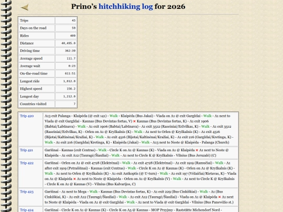Viewport: 283px width, 212px height.
Task: Click the 'Average speed' label cell
Action: point(37,59)
